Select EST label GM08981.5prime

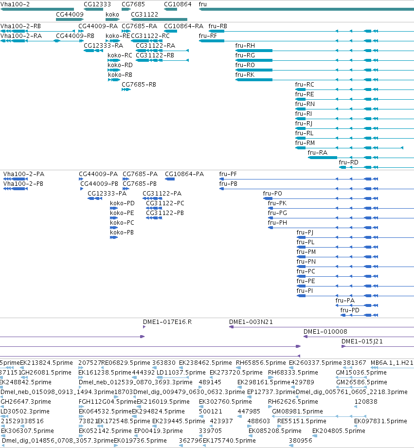coord(297,411)
